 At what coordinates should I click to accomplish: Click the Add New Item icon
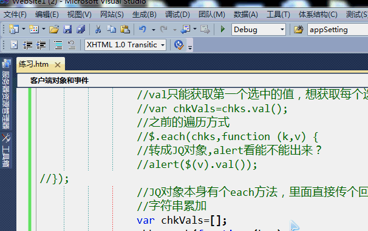pyautogui.click(x=34, y=29)
